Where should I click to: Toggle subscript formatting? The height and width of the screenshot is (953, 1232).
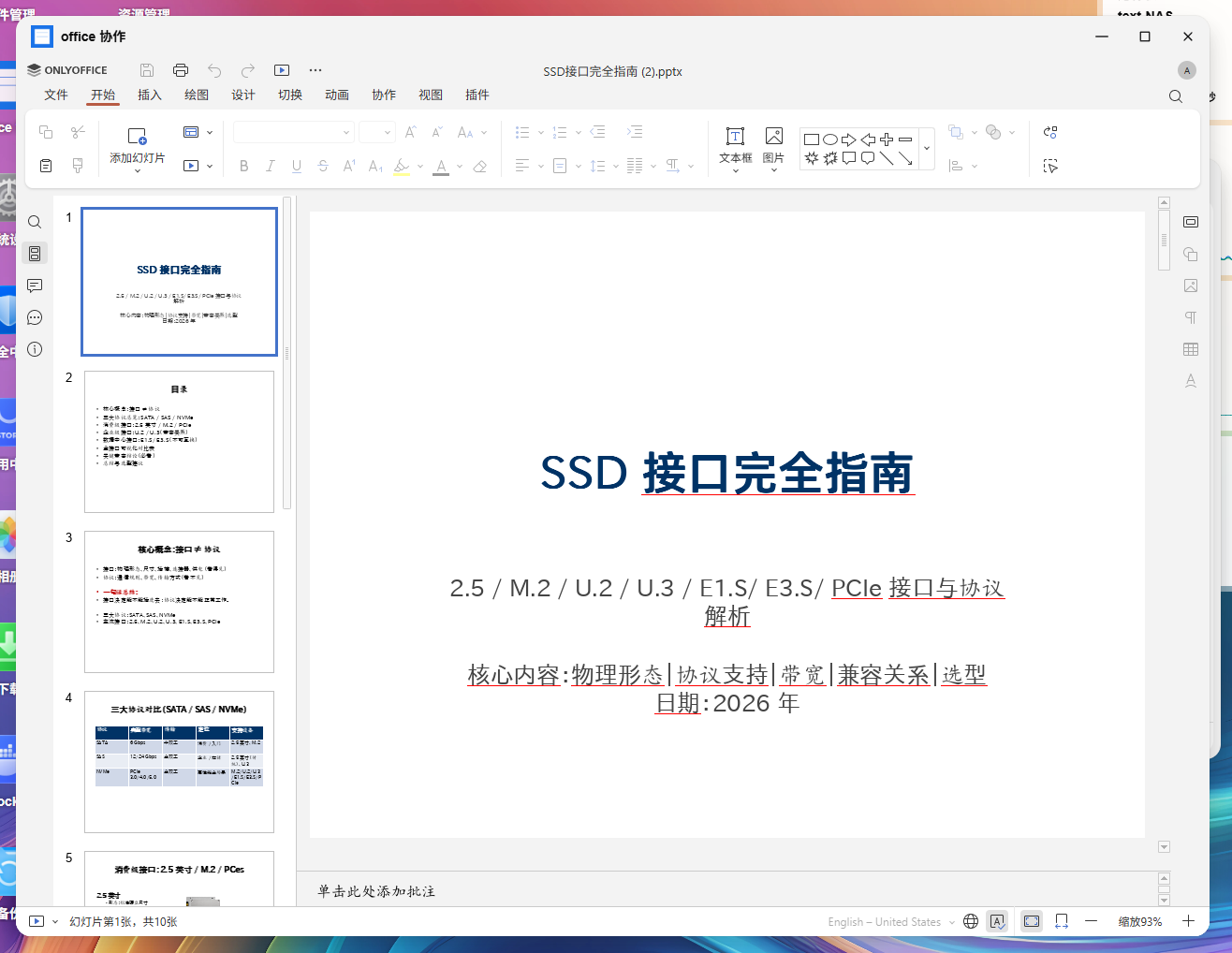coord(375,166)
